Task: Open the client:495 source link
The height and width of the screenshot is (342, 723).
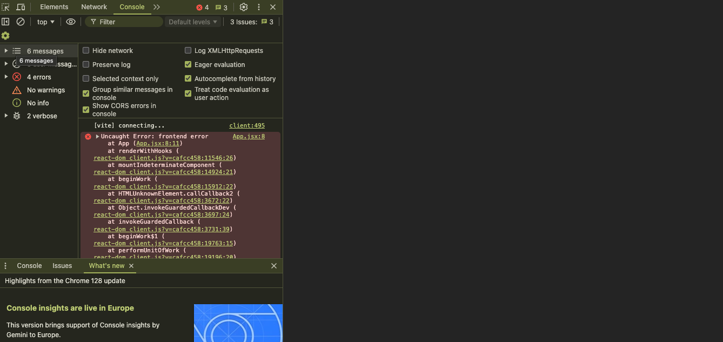Action: [247, 125]
